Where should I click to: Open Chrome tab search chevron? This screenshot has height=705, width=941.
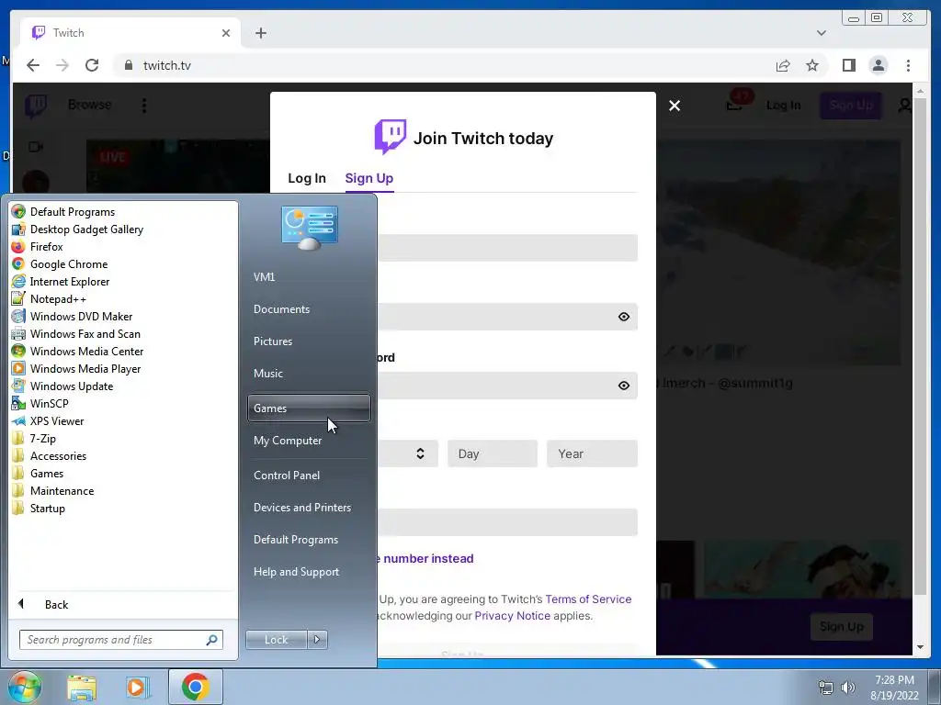coord(821,33)
